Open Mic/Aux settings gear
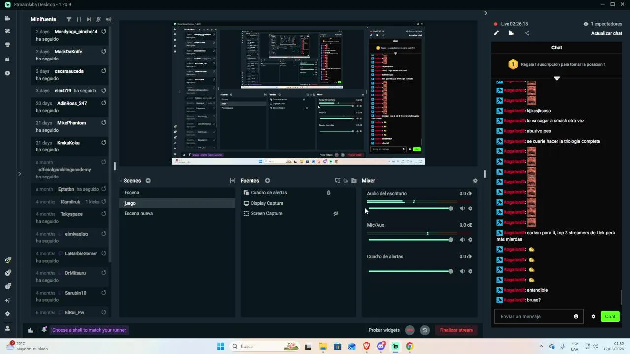Image resolution: width=630 pixels, height=354 pixels. click(470, 240)
